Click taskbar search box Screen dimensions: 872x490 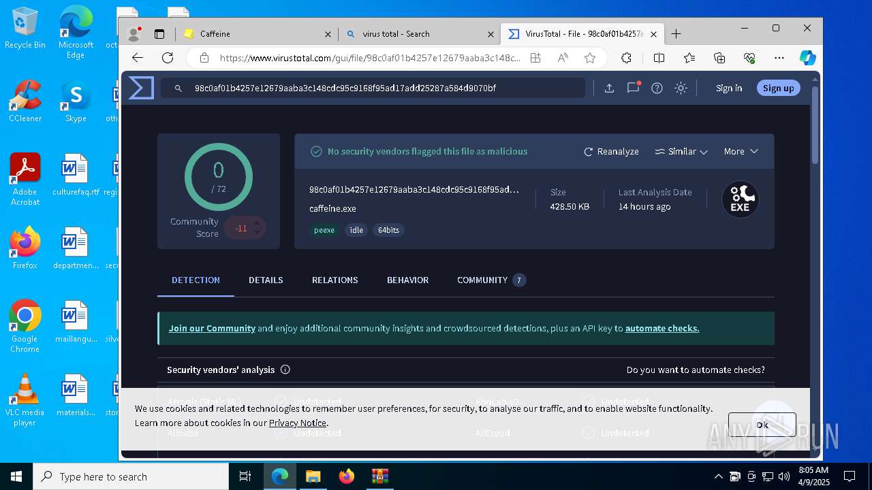click(x=131, y=476)
